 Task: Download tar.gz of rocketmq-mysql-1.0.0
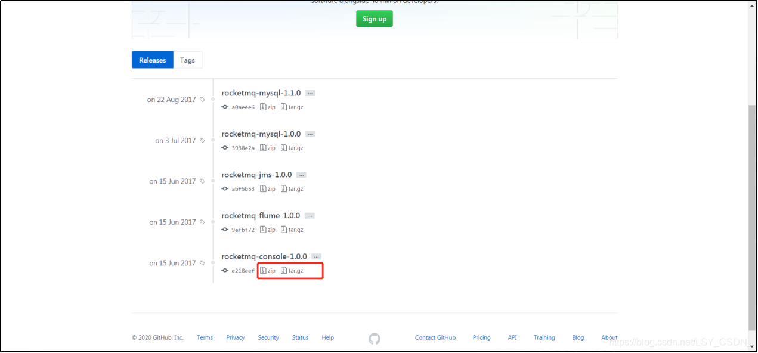pyautogui.click(x=292, y=147)
